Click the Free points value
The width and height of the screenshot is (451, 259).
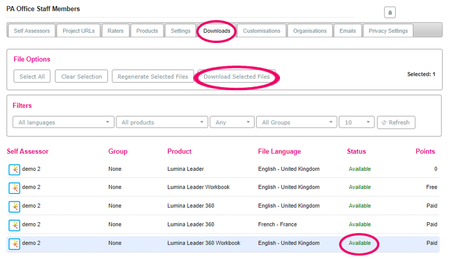pos(431,187)
